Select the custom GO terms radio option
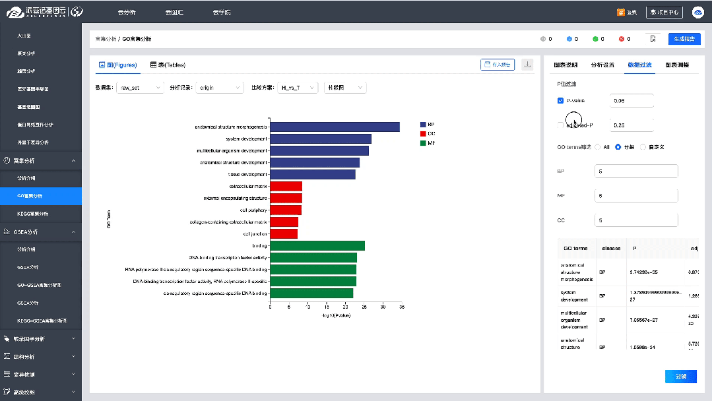Screen dimensions: 712x401 coord(643,147)
